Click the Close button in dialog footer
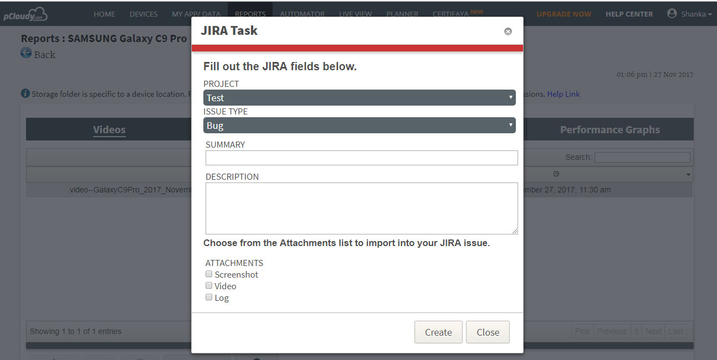This screenshot has height=360, width=717. click(488, 332)
